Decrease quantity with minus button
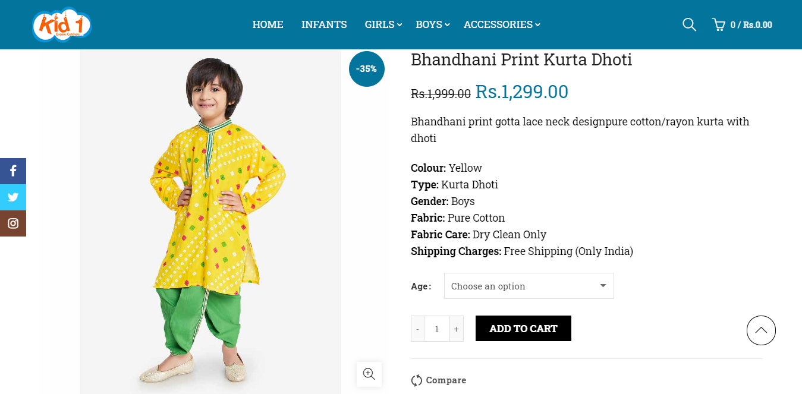The width and height of the screenshot is (802, 394). pyautogui.click(x=417, y=329)
